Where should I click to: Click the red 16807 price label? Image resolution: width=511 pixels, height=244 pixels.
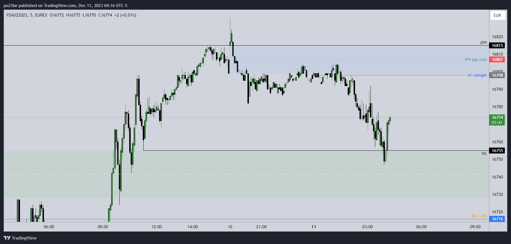pyautogui.click(x=497, y=60)
